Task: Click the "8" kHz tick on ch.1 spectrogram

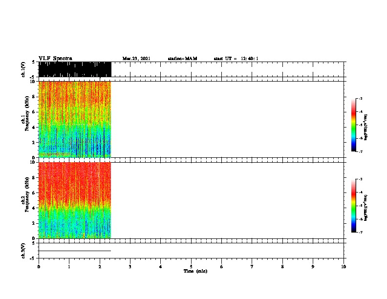Action: (34, 97)
